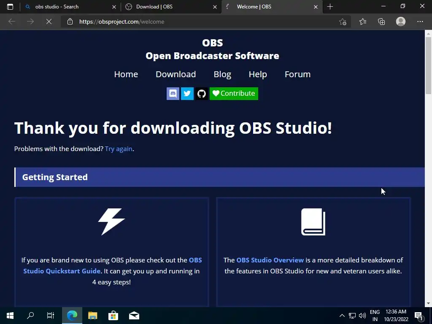Close the obs studio - Search tab

pos(114,7)
